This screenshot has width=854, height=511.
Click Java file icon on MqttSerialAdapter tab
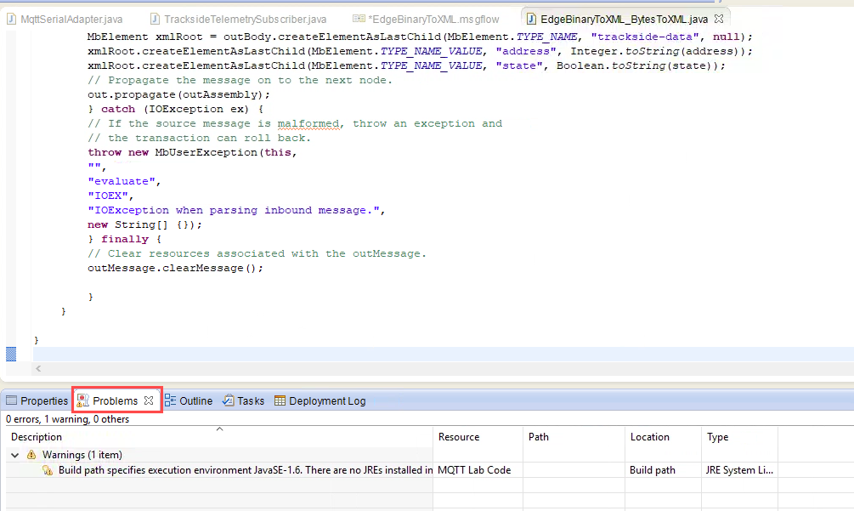tap(11, 19)
